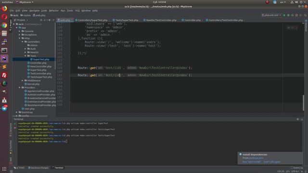Click the editor vertical scrollbar thumb
Viewport: 308px width, 173px height.
click(303, 102)
